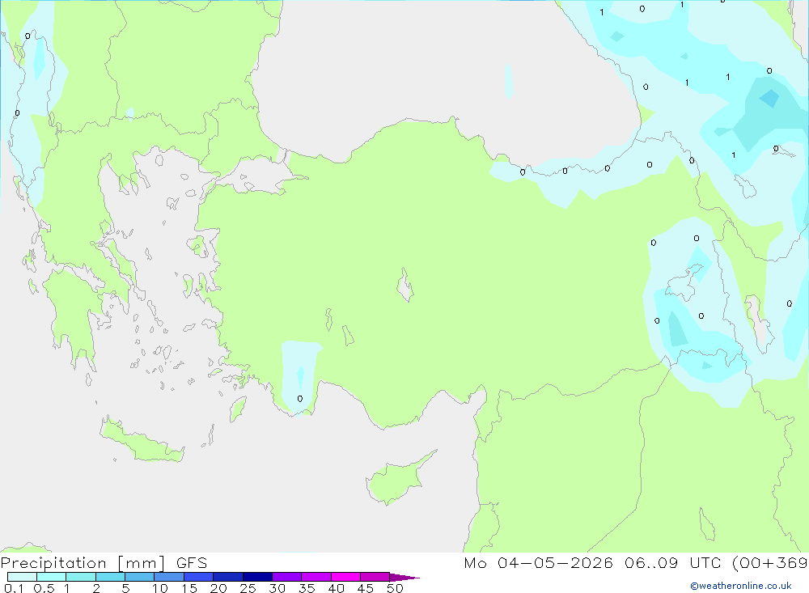Click the legend value '40'
The width and height of the screenshot is (809, 593).
tap(336, 588)
